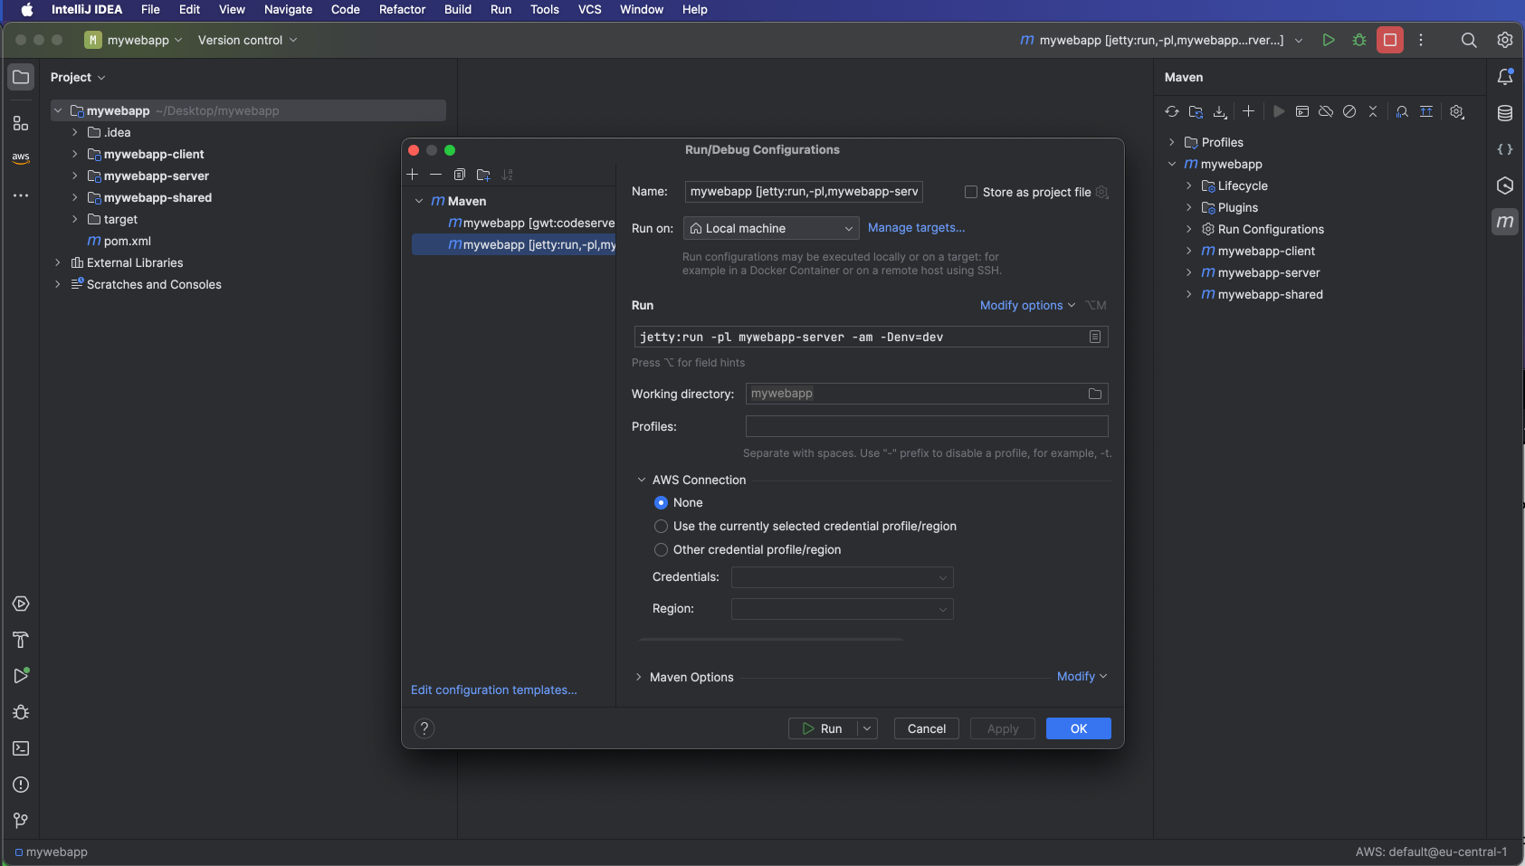Click Manage targets link
1525x866 pixels.
click(916, 227)
